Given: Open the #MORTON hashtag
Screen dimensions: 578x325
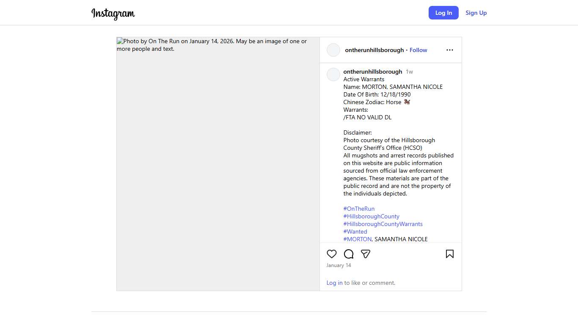Looking at the screenshot, I should click(x=358, y=239).
